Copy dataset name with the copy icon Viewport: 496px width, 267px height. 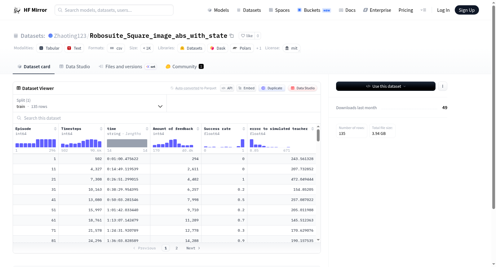pyautogui.click(x=232, y=36)
